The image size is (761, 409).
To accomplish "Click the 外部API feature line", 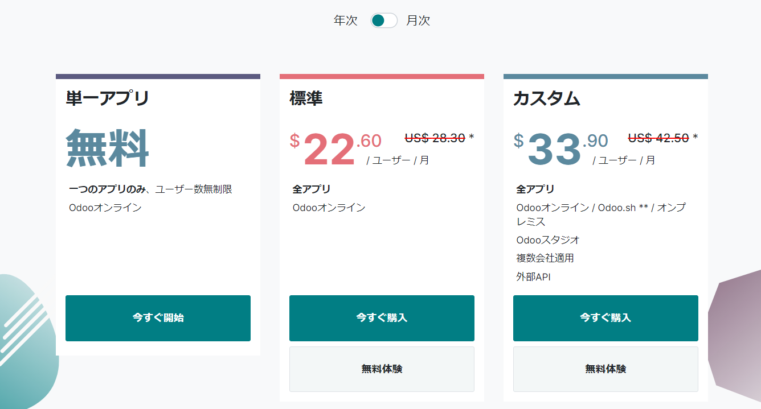I will (533, 277).
